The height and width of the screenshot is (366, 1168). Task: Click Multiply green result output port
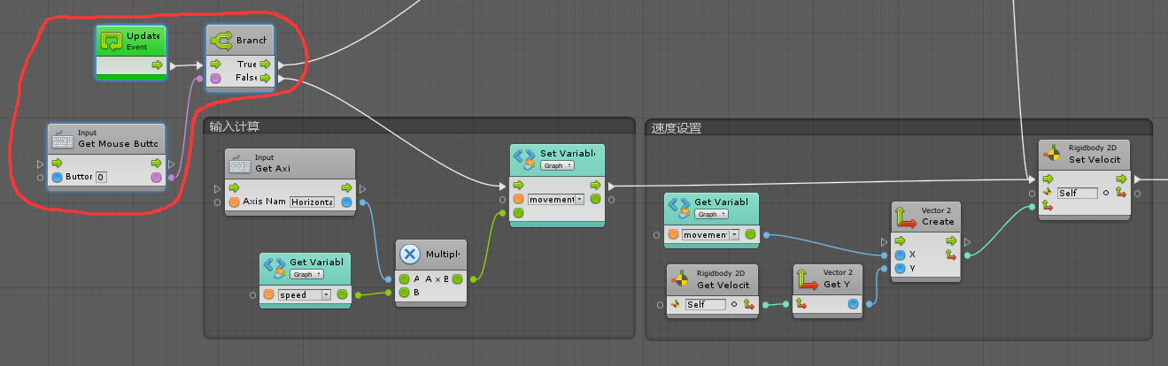coord(457,279)
